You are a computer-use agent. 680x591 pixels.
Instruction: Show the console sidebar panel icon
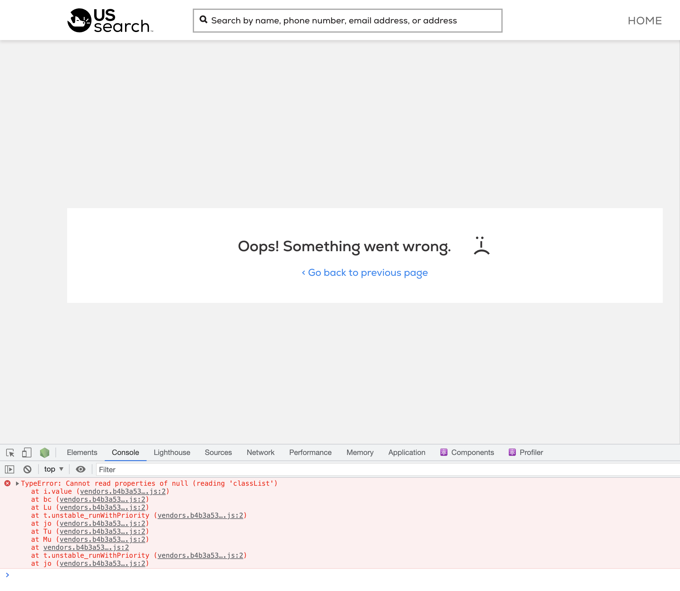click(10, 469)
